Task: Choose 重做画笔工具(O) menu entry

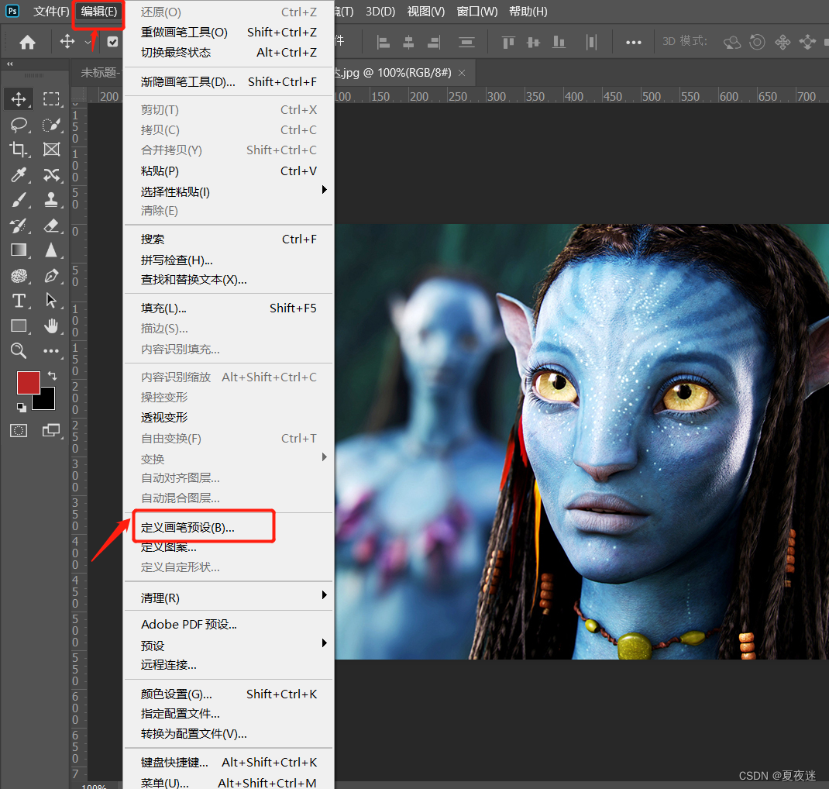Action: click(229, 33)
